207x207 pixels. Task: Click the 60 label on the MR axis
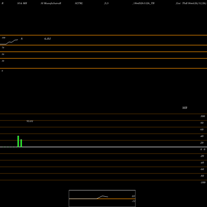202,130
